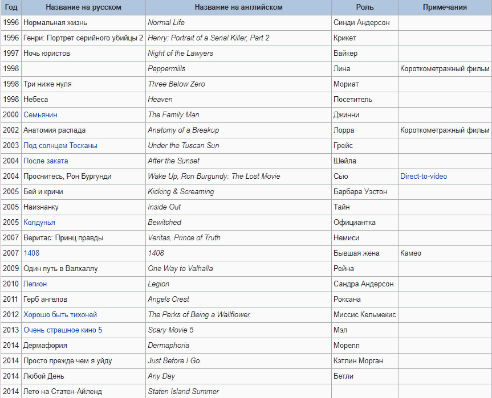Open the Direct-to-video link
The image size is (492, 398).
click(x=423, y=176)
